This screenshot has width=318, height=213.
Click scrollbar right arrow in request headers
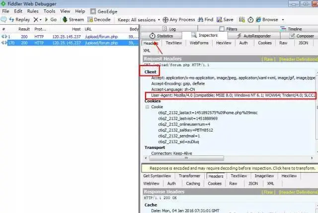coord(312,158)
